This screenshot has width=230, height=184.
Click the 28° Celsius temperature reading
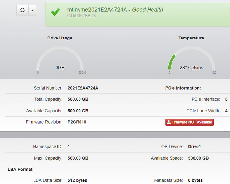point(191,68)
